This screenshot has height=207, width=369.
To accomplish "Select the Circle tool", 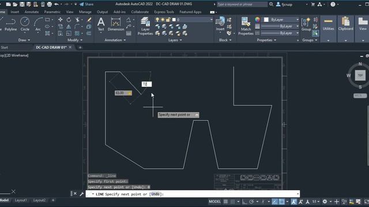I will point(25,24).
